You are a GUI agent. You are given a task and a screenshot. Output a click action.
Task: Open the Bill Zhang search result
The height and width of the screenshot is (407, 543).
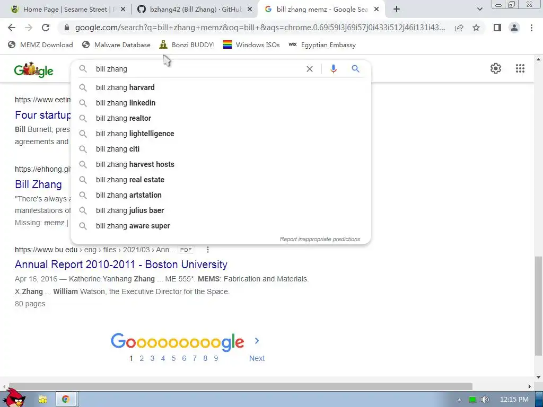38,184
